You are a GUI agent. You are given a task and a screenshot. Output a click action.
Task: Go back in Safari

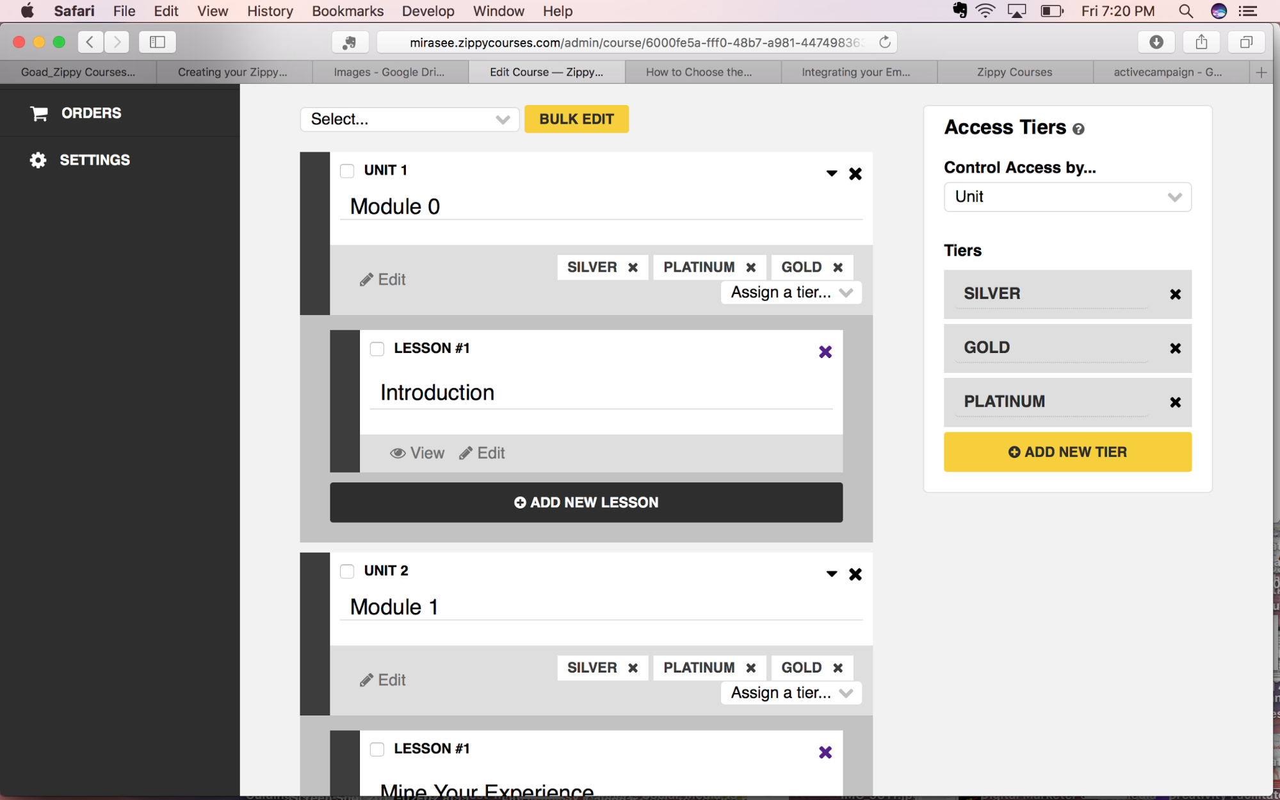click(90, 42)
